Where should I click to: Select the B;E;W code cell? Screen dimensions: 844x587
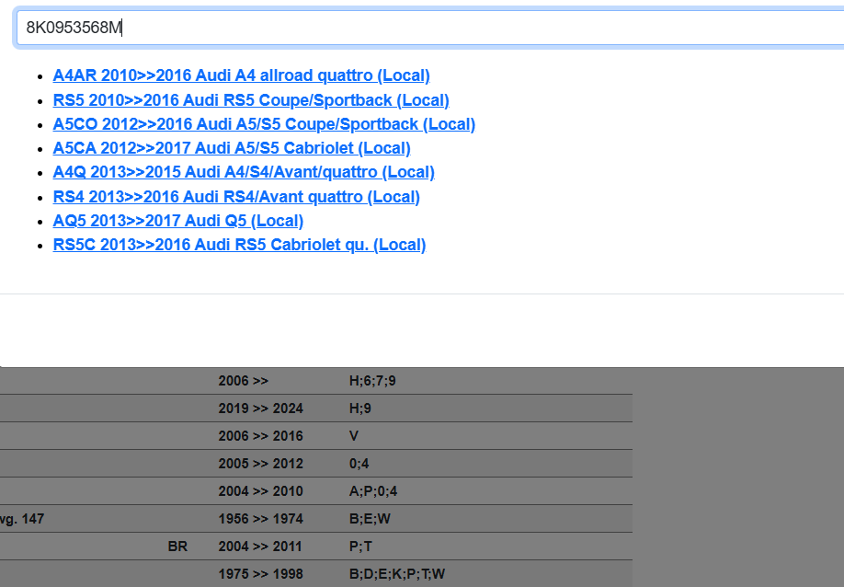point(370,519)
